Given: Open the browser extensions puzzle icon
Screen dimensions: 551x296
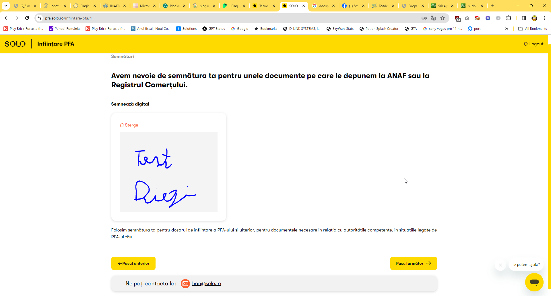Looking at the screenshot, I should [x=509, y=18].
